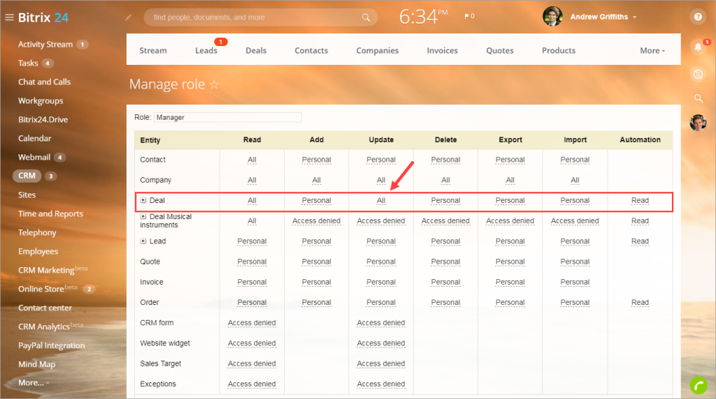Change Deal Automation permission Read

click(x=640, y=200)
